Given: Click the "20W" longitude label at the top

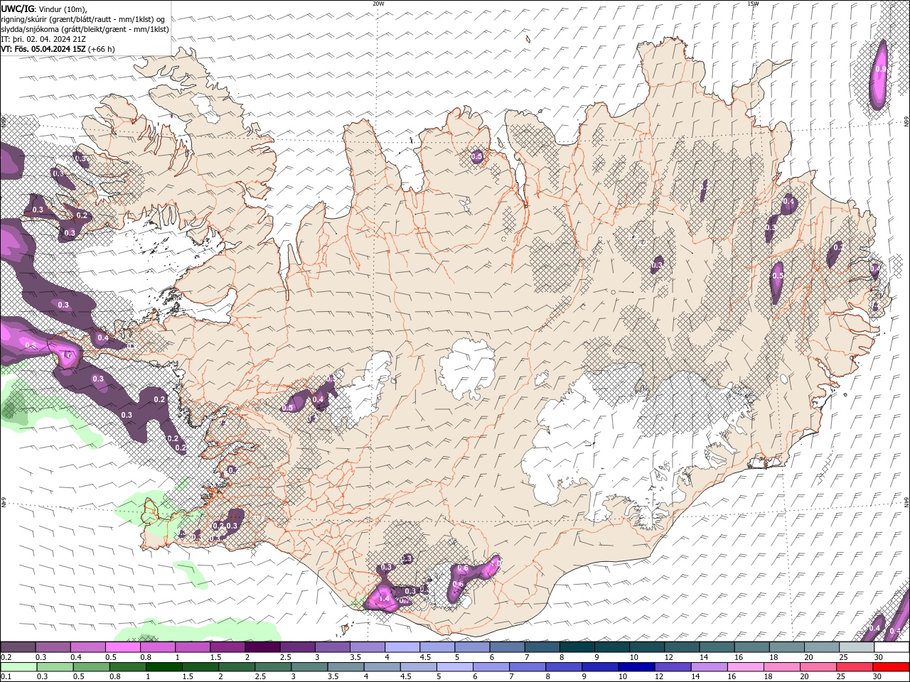Looking at the screenshot, I should [x=379, y=4].
